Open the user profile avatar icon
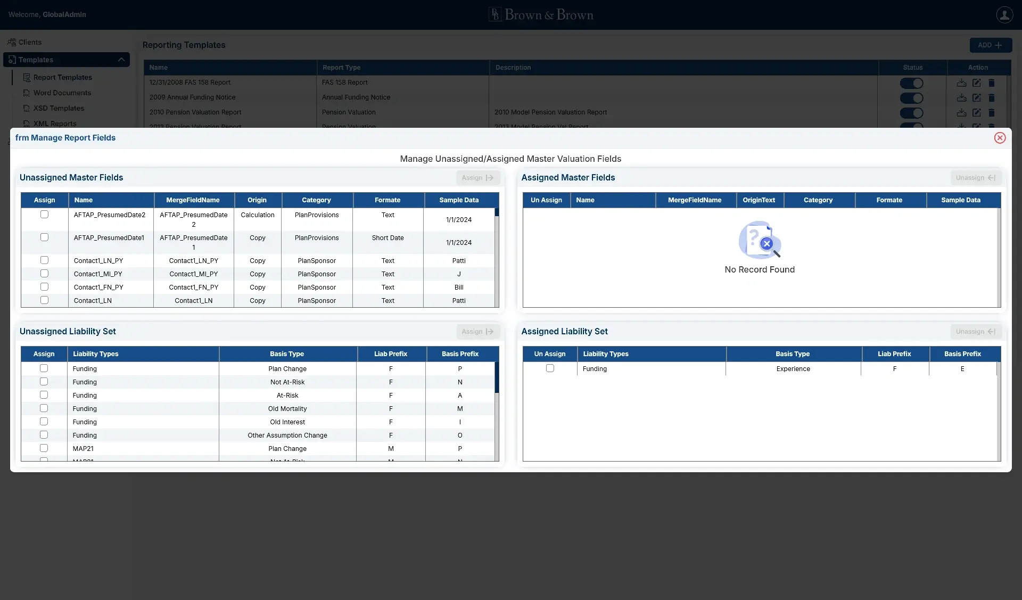Viewport: 1022px width, 600px height. 1004,15
